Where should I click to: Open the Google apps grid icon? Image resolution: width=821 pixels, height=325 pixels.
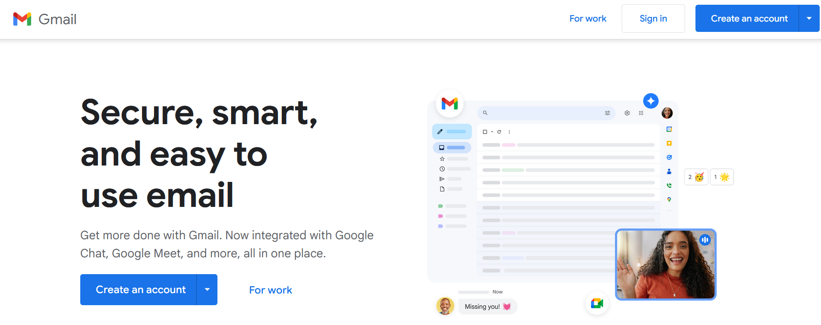coord(641,113)
